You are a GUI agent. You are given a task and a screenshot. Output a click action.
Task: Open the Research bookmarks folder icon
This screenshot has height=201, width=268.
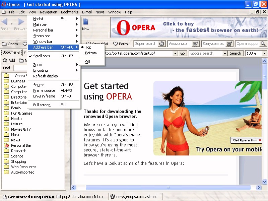pos(6,150)
